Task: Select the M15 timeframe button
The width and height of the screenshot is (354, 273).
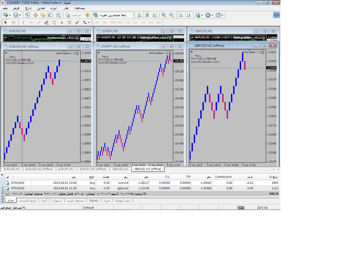Action: pos(113,22)
